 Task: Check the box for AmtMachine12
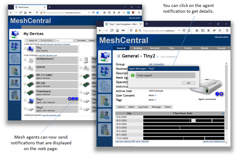(x=25, y=60)
